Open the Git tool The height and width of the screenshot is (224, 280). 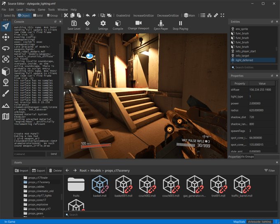pos(87,25)
